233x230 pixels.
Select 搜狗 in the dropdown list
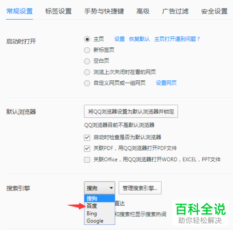(x=99, y=199)
